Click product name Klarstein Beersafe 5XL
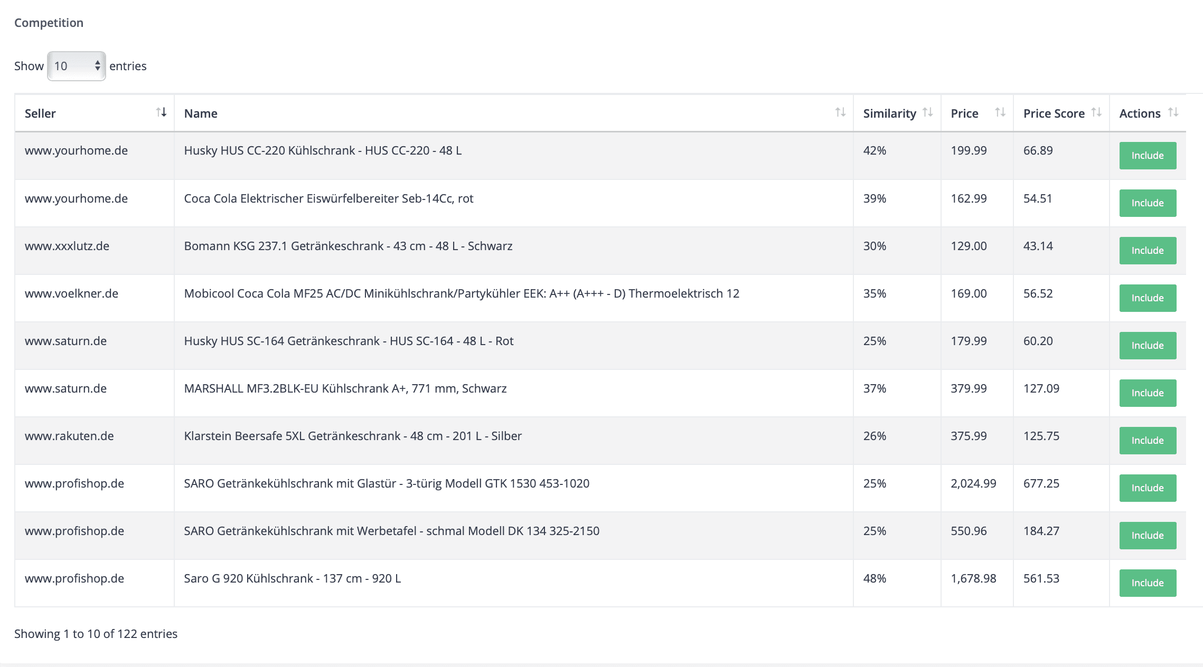The image size is (1203, 667). pos(353,436)
